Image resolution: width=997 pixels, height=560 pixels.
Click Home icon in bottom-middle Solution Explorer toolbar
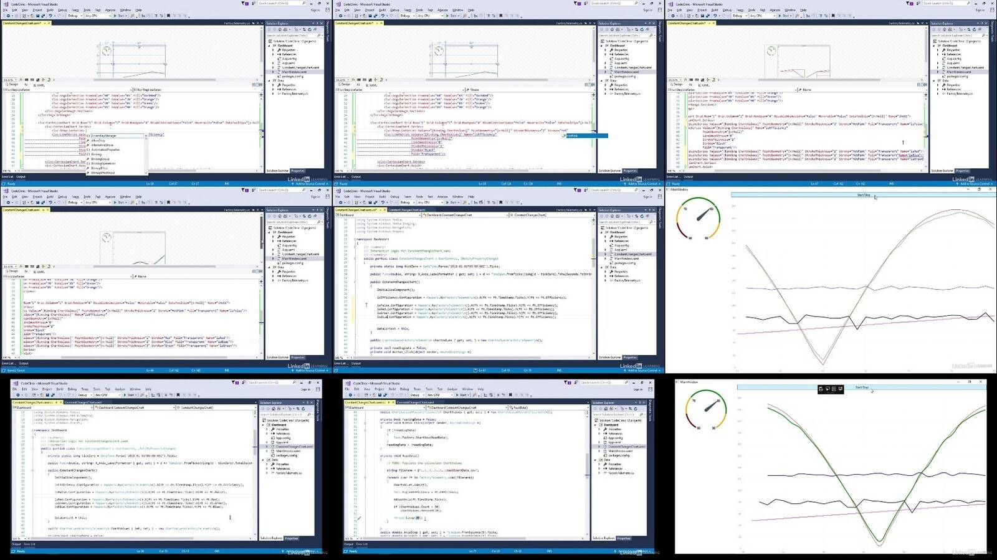pyautogui.click(x=606, y=409)
